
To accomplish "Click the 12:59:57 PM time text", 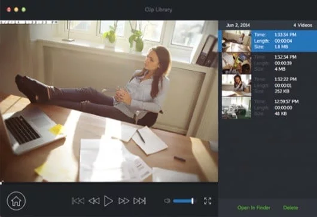I will 286,101.
